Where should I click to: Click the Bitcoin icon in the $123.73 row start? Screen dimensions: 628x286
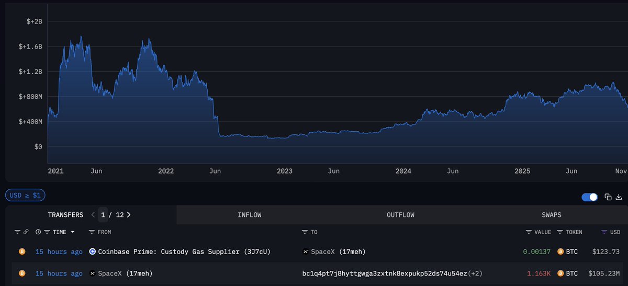point(22,251)
